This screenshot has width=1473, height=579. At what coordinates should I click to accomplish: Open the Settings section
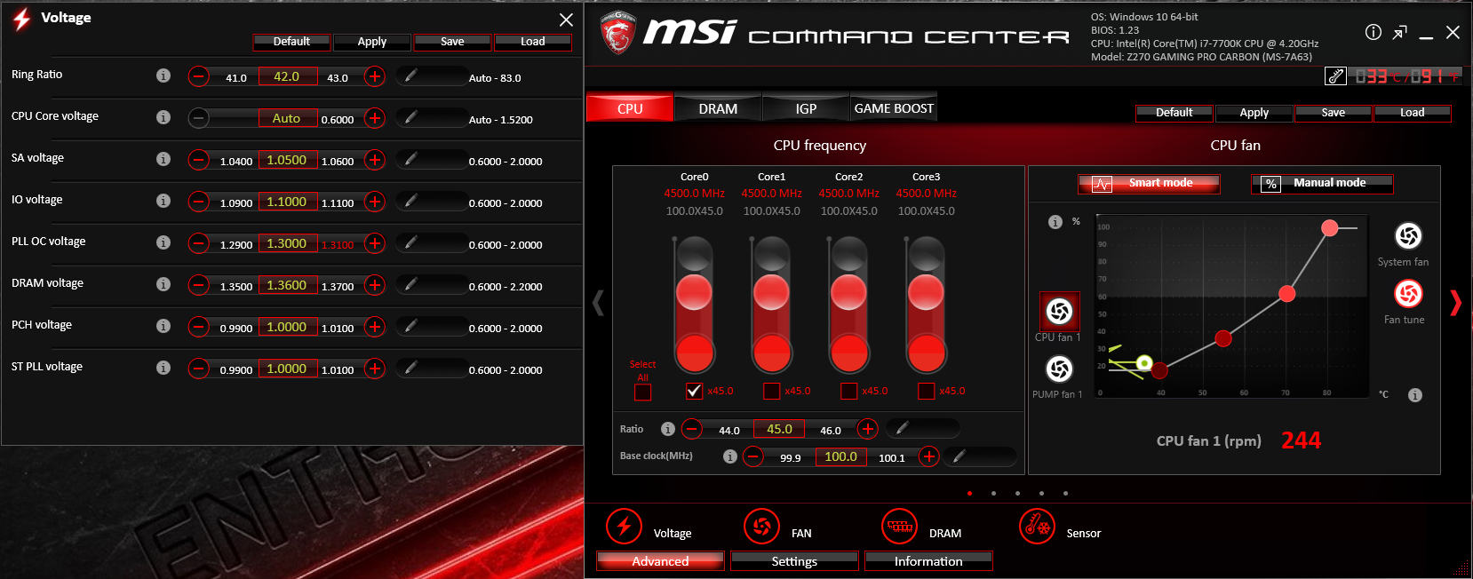pos(794,561)
